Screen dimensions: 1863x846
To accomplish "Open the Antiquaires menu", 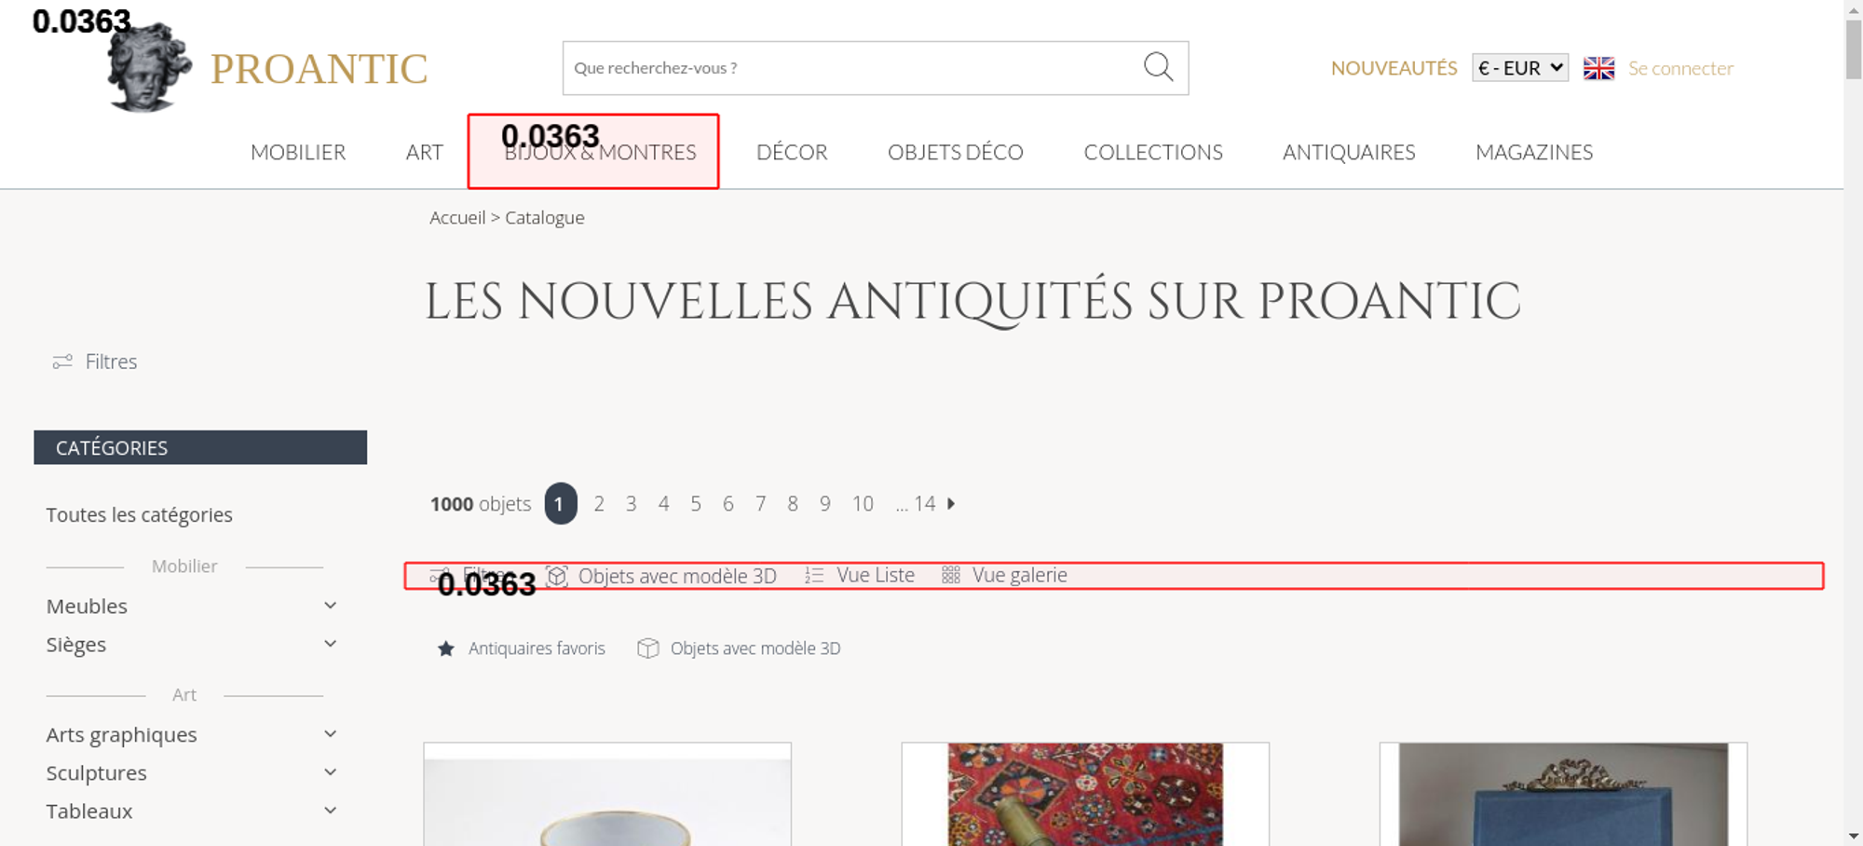I will click(x=1348, y=152).
